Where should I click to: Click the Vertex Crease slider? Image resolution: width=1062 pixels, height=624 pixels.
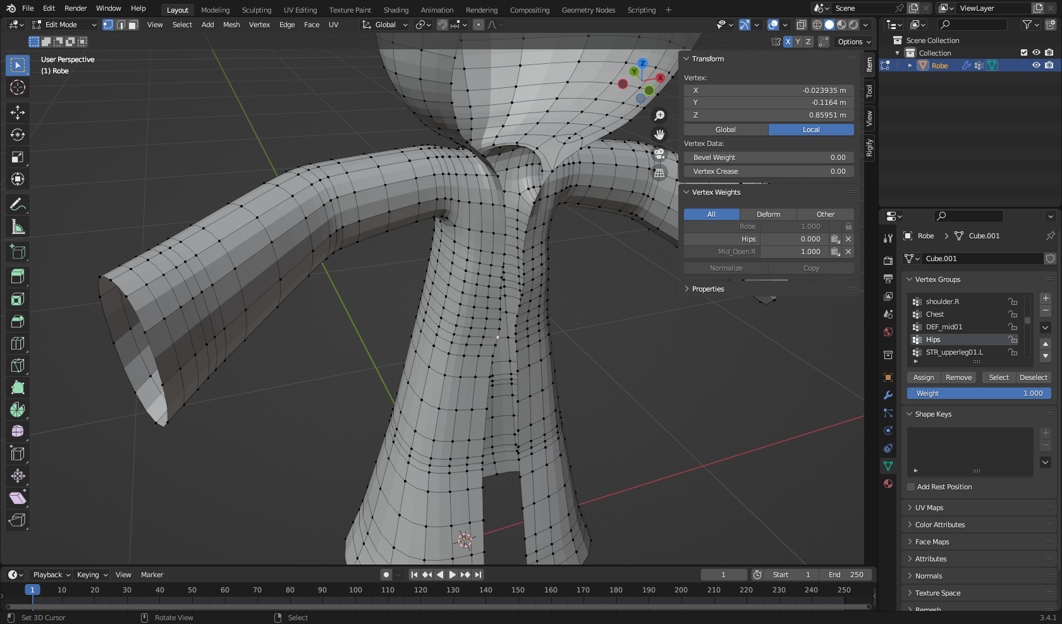click(769, 171)
